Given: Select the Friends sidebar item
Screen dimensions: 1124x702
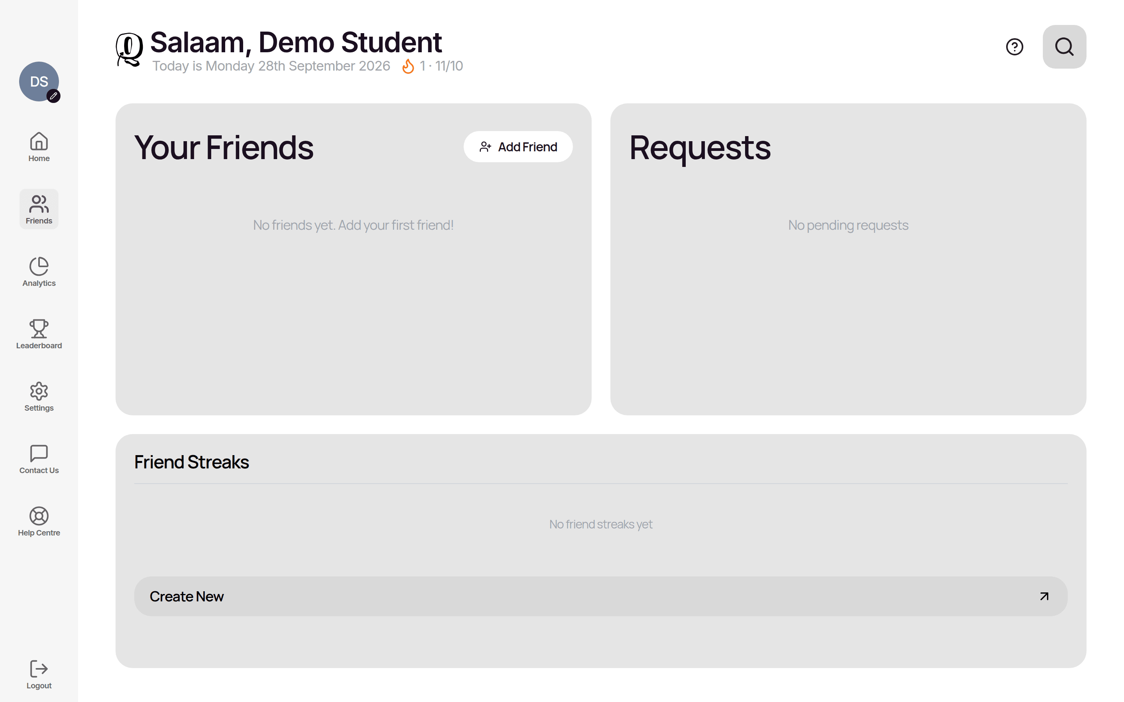Looking at the screenshot, I should click(x=39, y=209).
